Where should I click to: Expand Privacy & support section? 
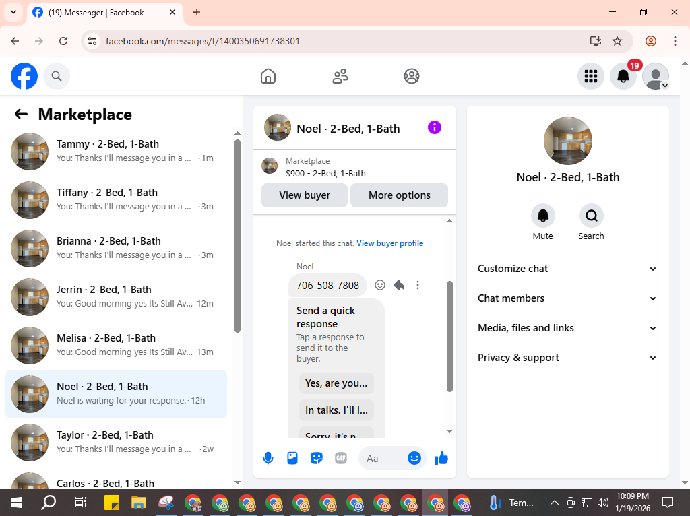click(567, 358)
